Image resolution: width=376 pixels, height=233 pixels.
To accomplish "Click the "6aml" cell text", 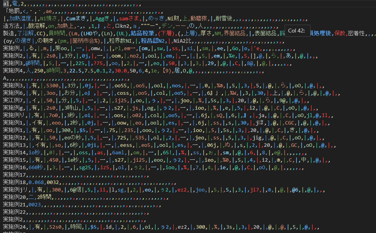I will pos(118,153).
